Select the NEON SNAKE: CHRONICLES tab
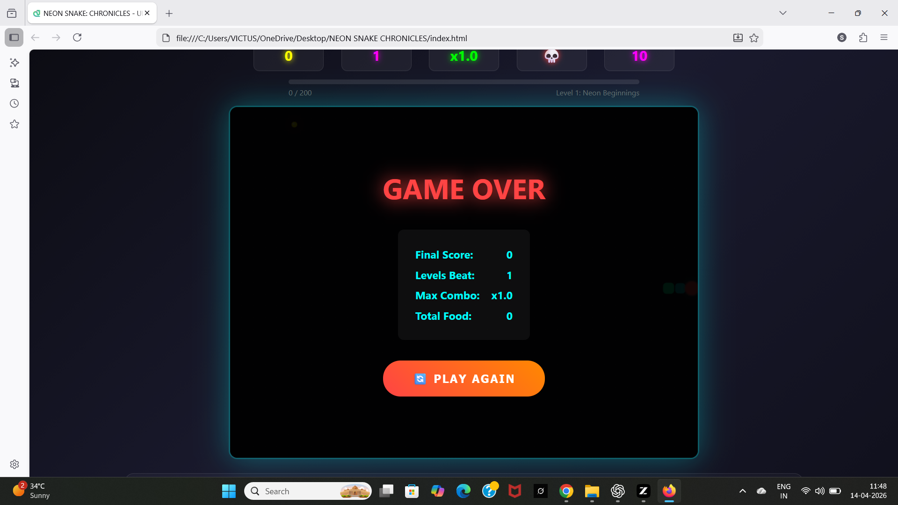The width and height of the screenshot is (898, 505). coord(92,13)
